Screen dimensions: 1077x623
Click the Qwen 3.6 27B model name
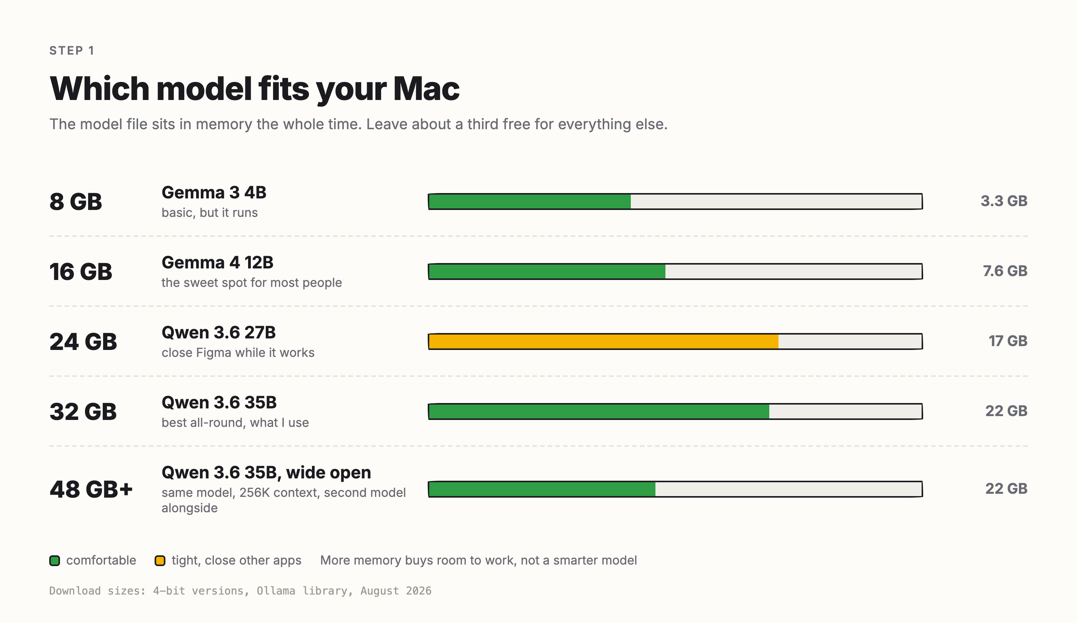coord(219,333)
